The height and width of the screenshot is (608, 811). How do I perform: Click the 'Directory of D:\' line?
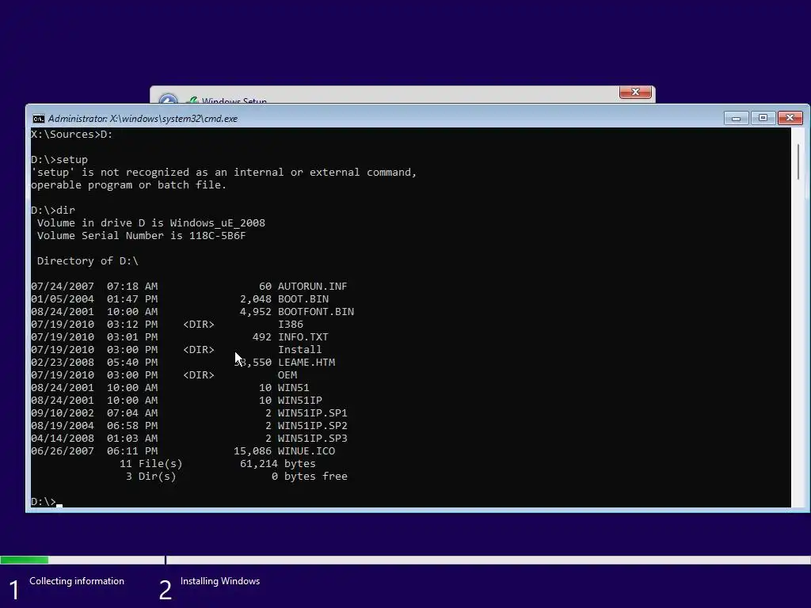click(x=88, y=261)
